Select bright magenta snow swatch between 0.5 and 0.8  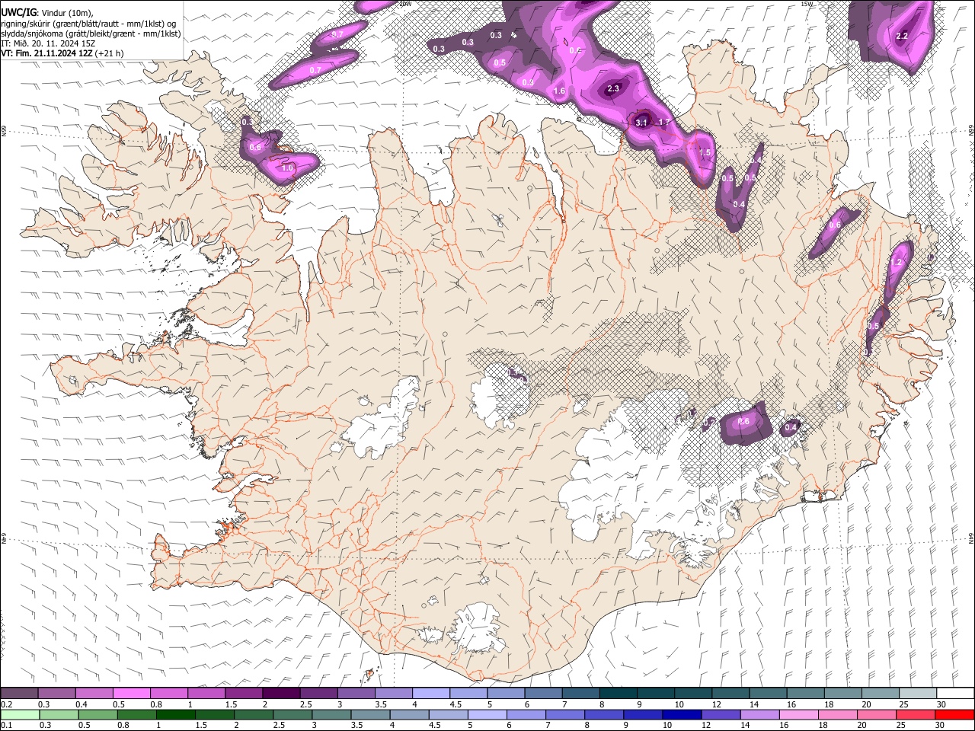point(131,693)
